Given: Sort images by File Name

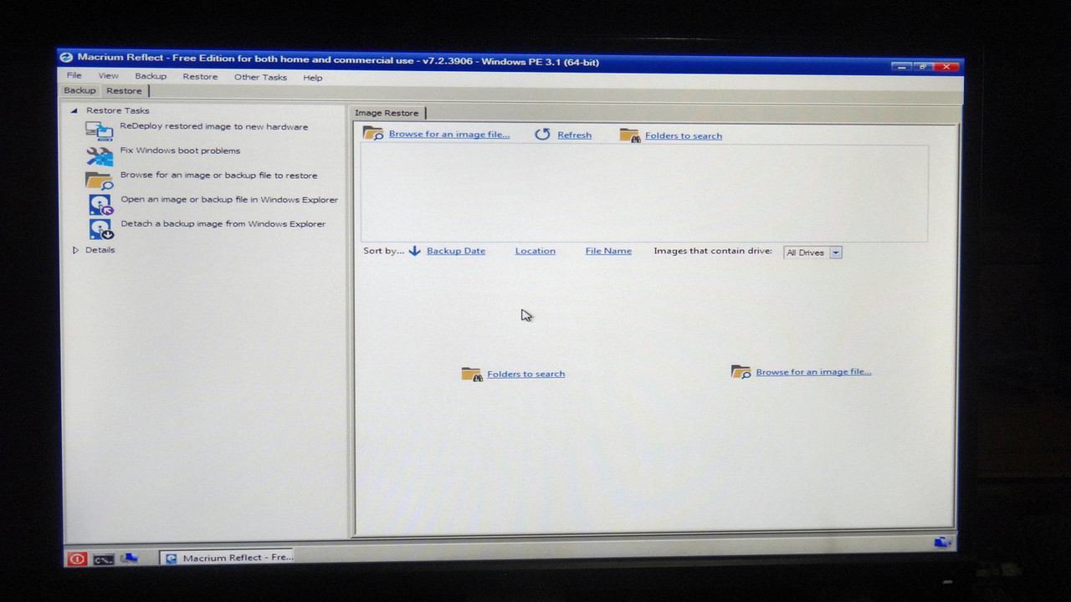Looking at the screenshot, I should tap(608, 251).
